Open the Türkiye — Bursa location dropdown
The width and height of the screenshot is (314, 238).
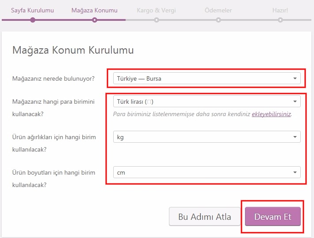(x=207, y=78)
